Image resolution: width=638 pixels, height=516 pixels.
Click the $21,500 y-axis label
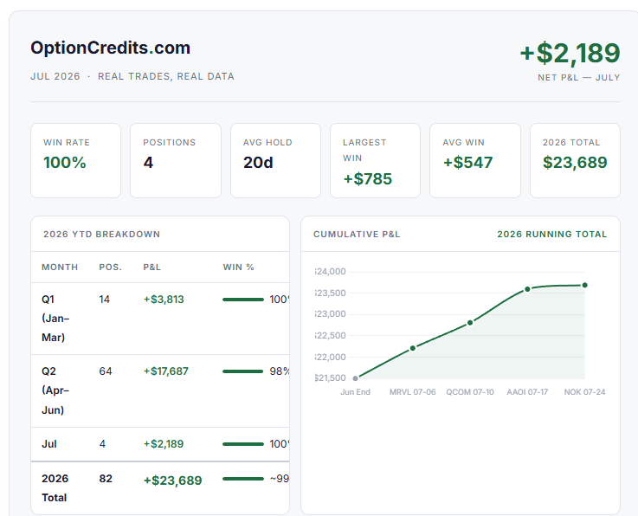pyautogui.click(x=331, y=378)
